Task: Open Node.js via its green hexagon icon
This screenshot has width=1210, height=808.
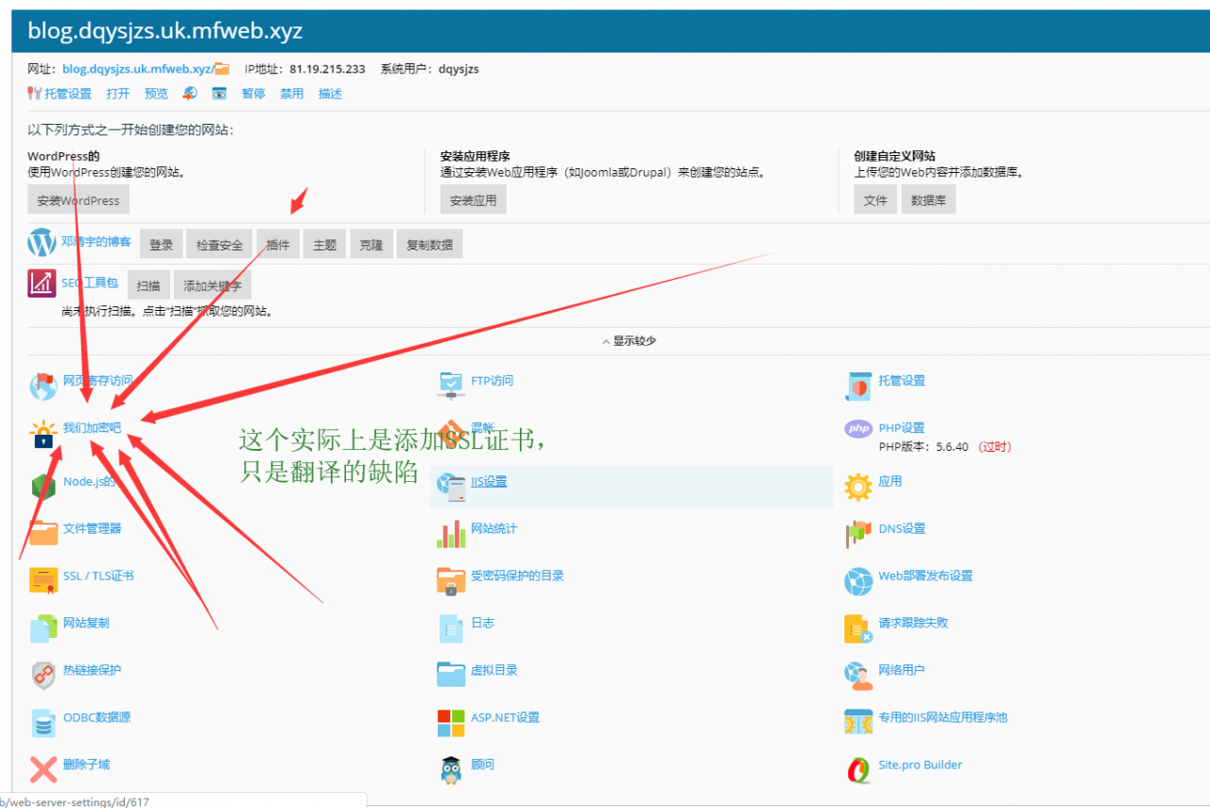Action: (43, 486)
